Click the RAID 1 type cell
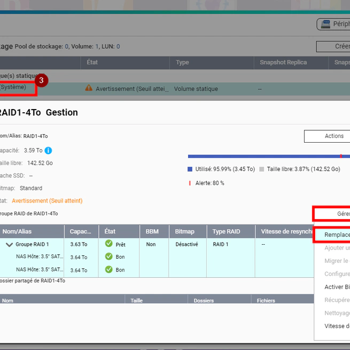The width and height of the screenshot is (350, 350). [221, 244]
